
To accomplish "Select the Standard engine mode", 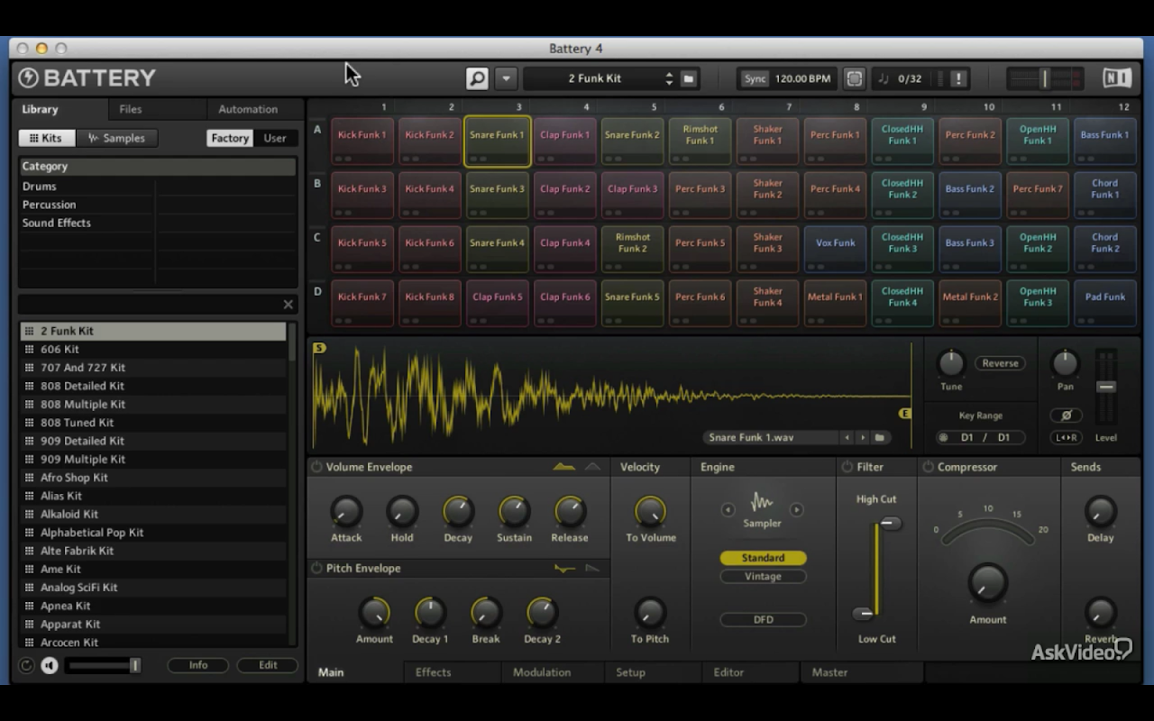I will (763, 558).
